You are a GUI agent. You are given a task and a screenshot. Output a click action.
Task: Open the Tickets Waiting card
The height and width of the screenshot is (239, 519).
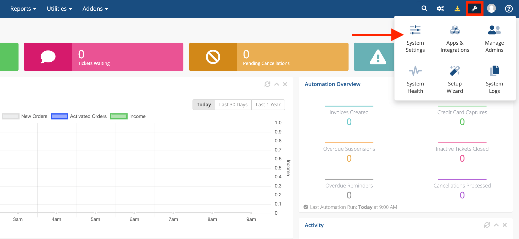(x=104, y=57)
